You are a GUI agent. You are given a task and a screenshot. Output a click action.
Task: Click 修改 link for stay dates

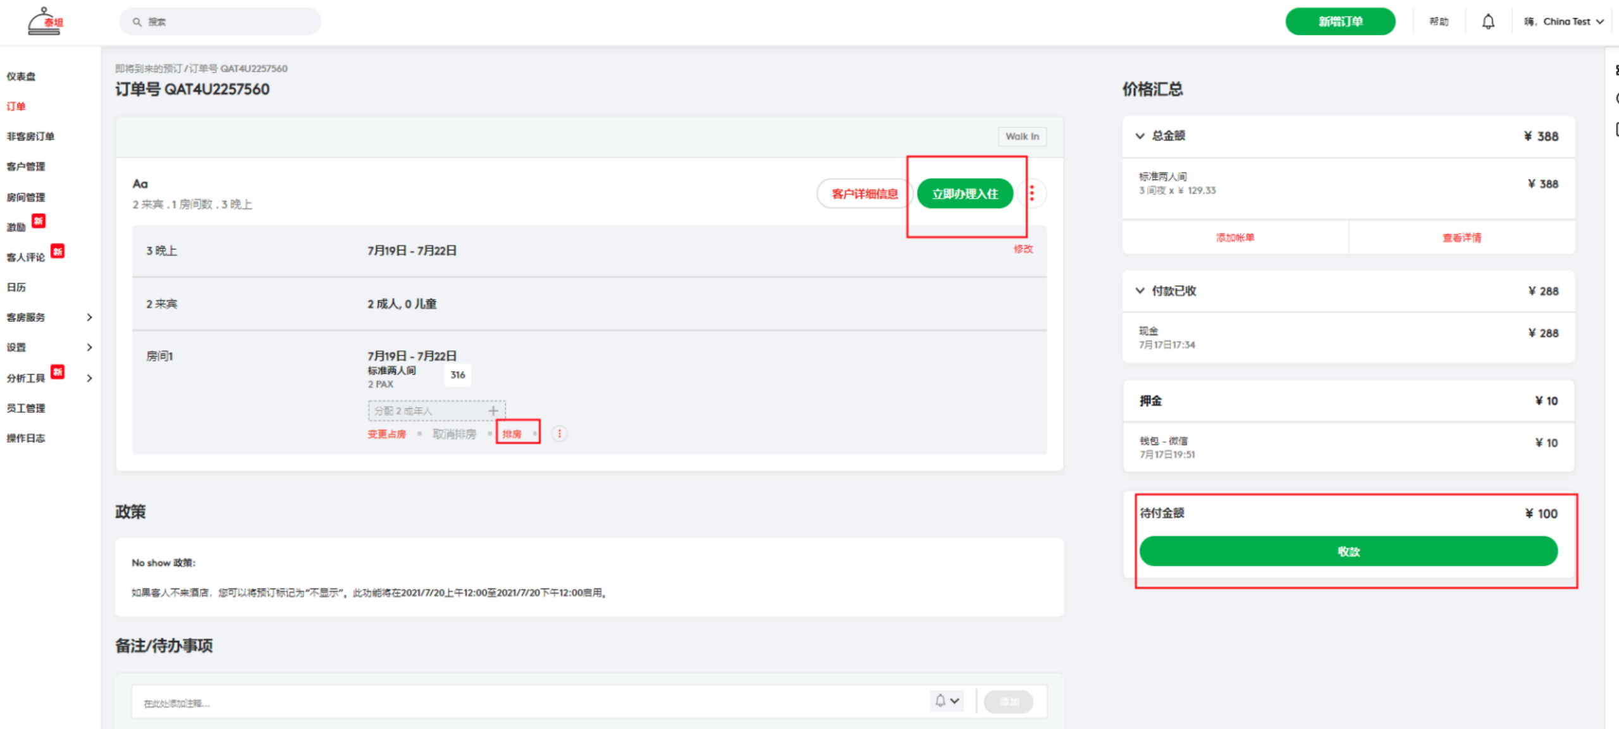[1023, 249]
